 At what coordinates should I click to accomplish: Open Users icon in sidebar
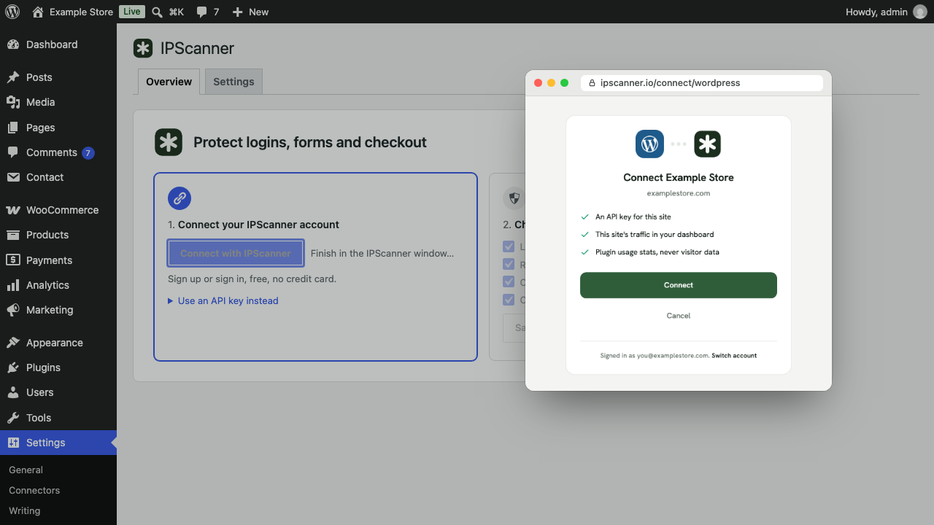[13, 392]
